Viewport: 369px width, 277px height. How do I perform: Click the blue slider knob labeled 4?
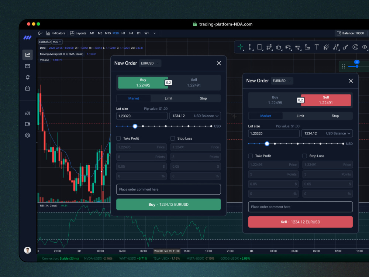[357, 66]
